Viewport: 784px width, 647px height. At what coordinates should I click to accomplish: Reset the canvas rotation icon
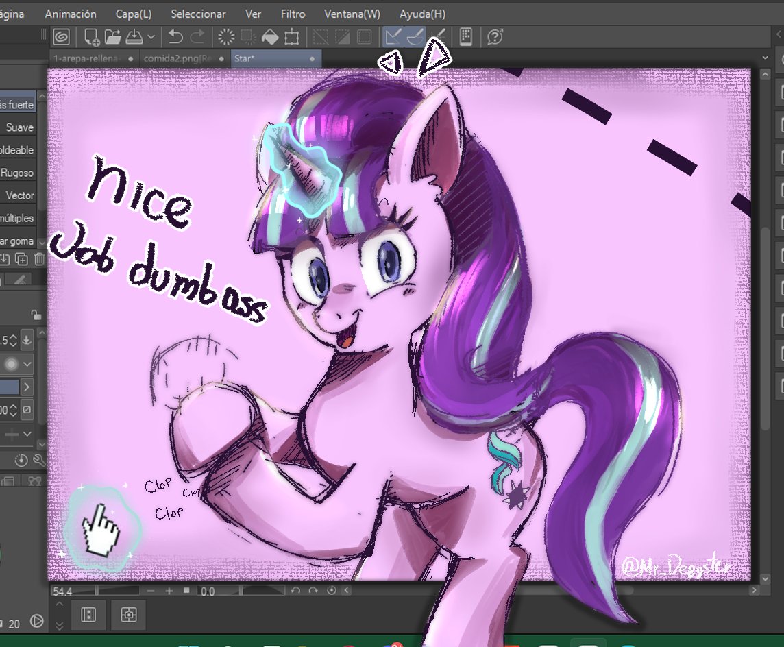click(331, 591)
